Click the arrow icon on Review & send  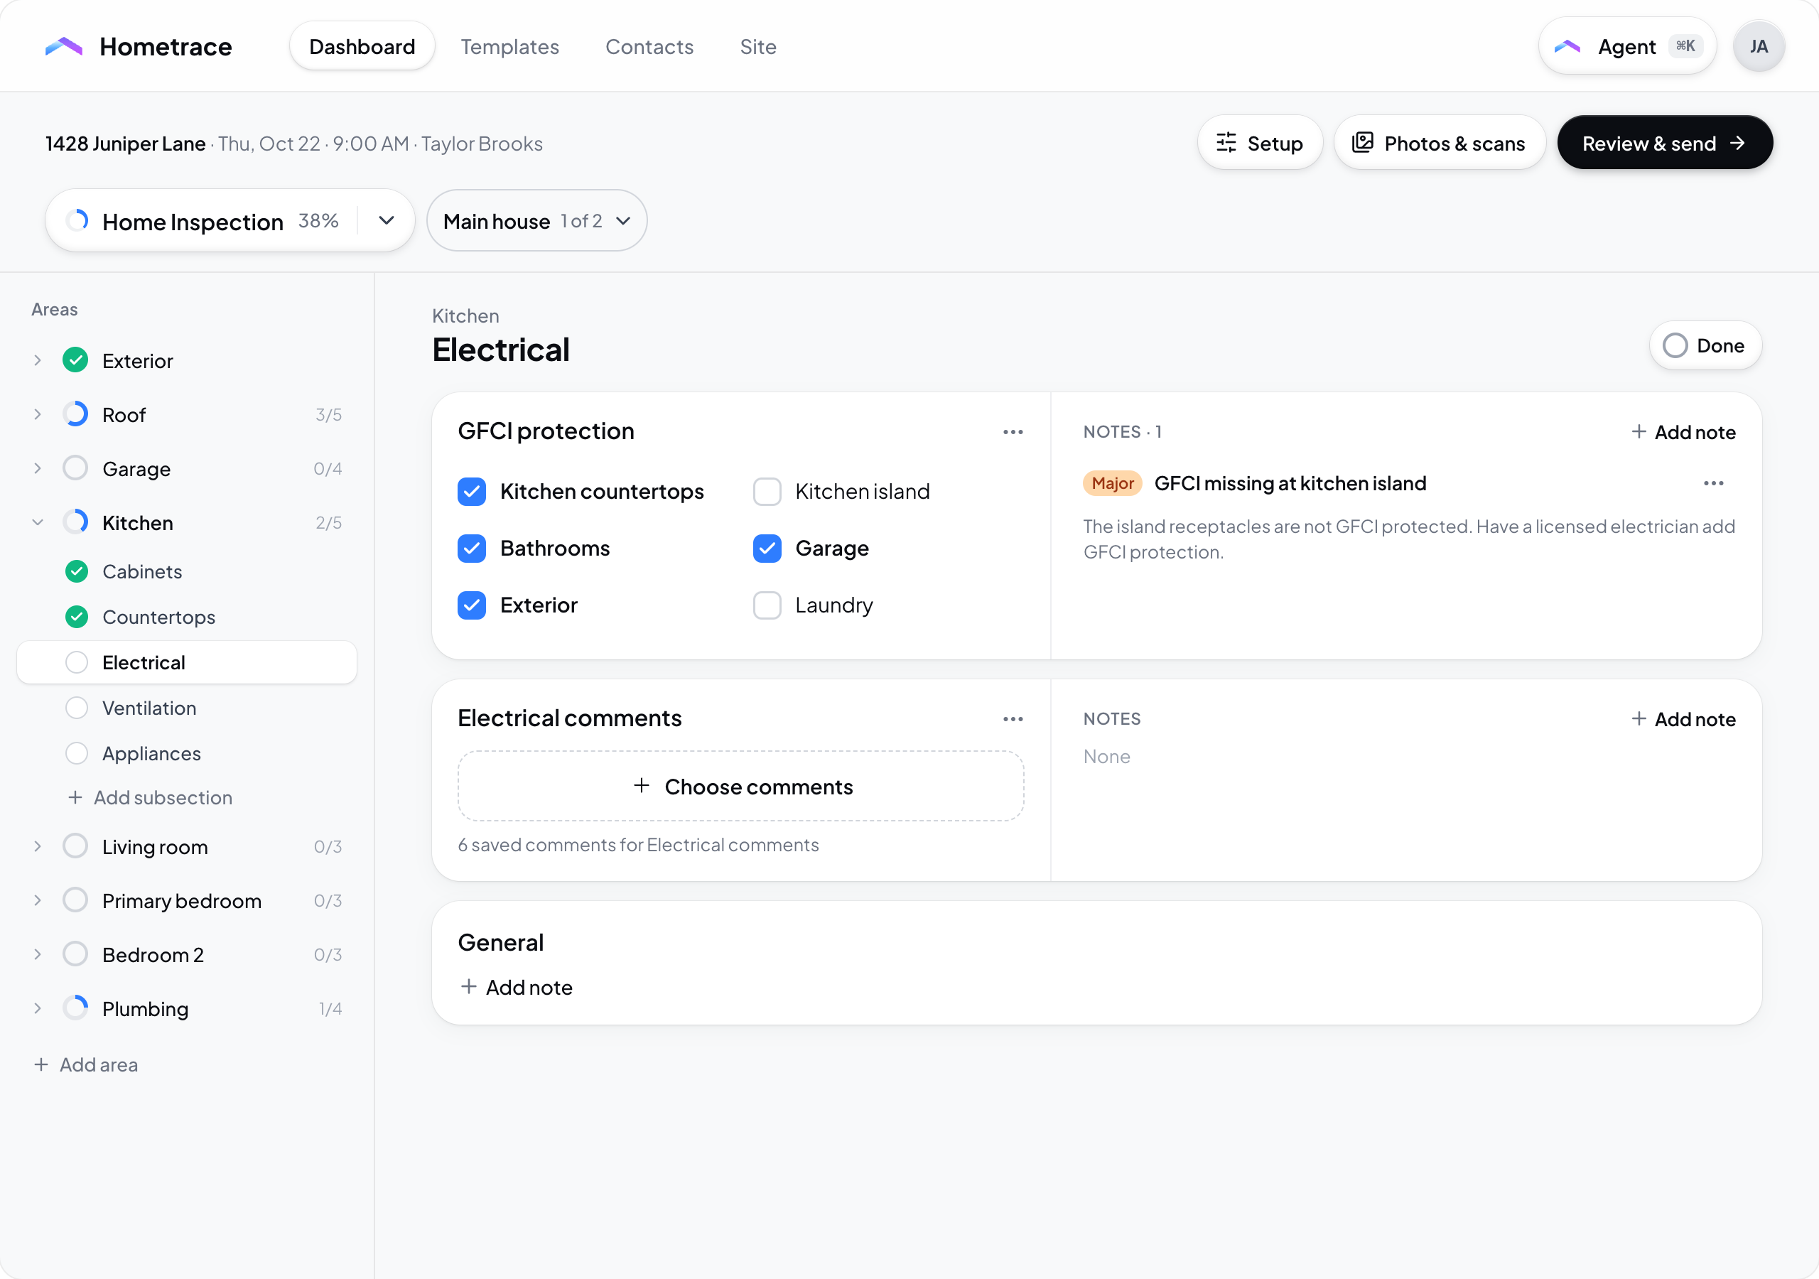tap(1737, 143)
